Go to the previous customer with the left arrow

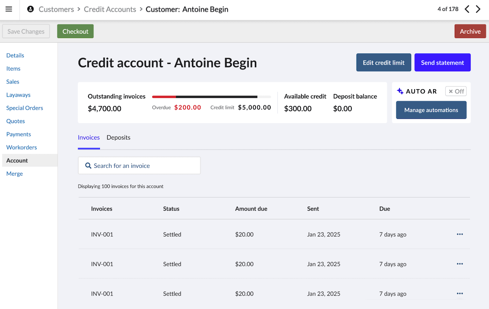(x=467, y=9)
